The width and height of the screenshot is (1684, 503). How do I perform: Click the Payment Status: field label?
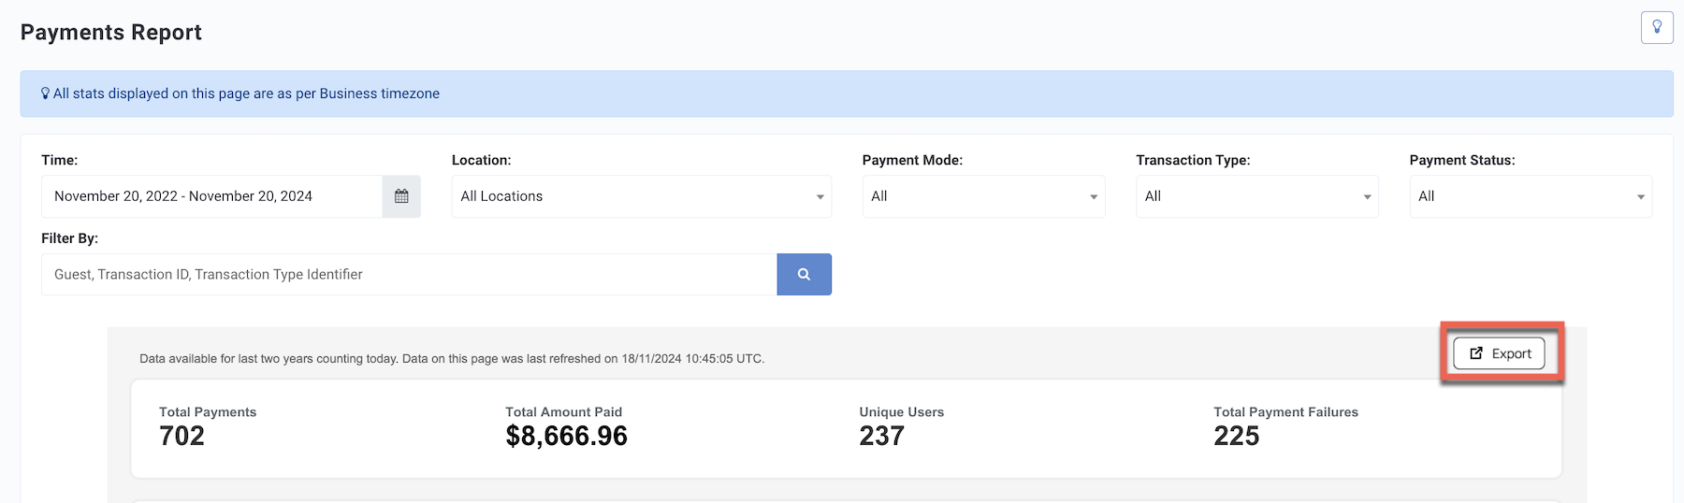pyautogui.click(x=1462, y=160)
